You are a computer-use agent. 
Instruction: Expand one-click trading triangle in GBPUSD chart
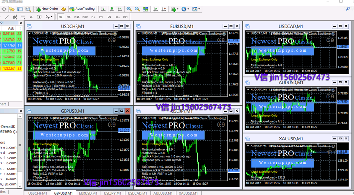30,118
